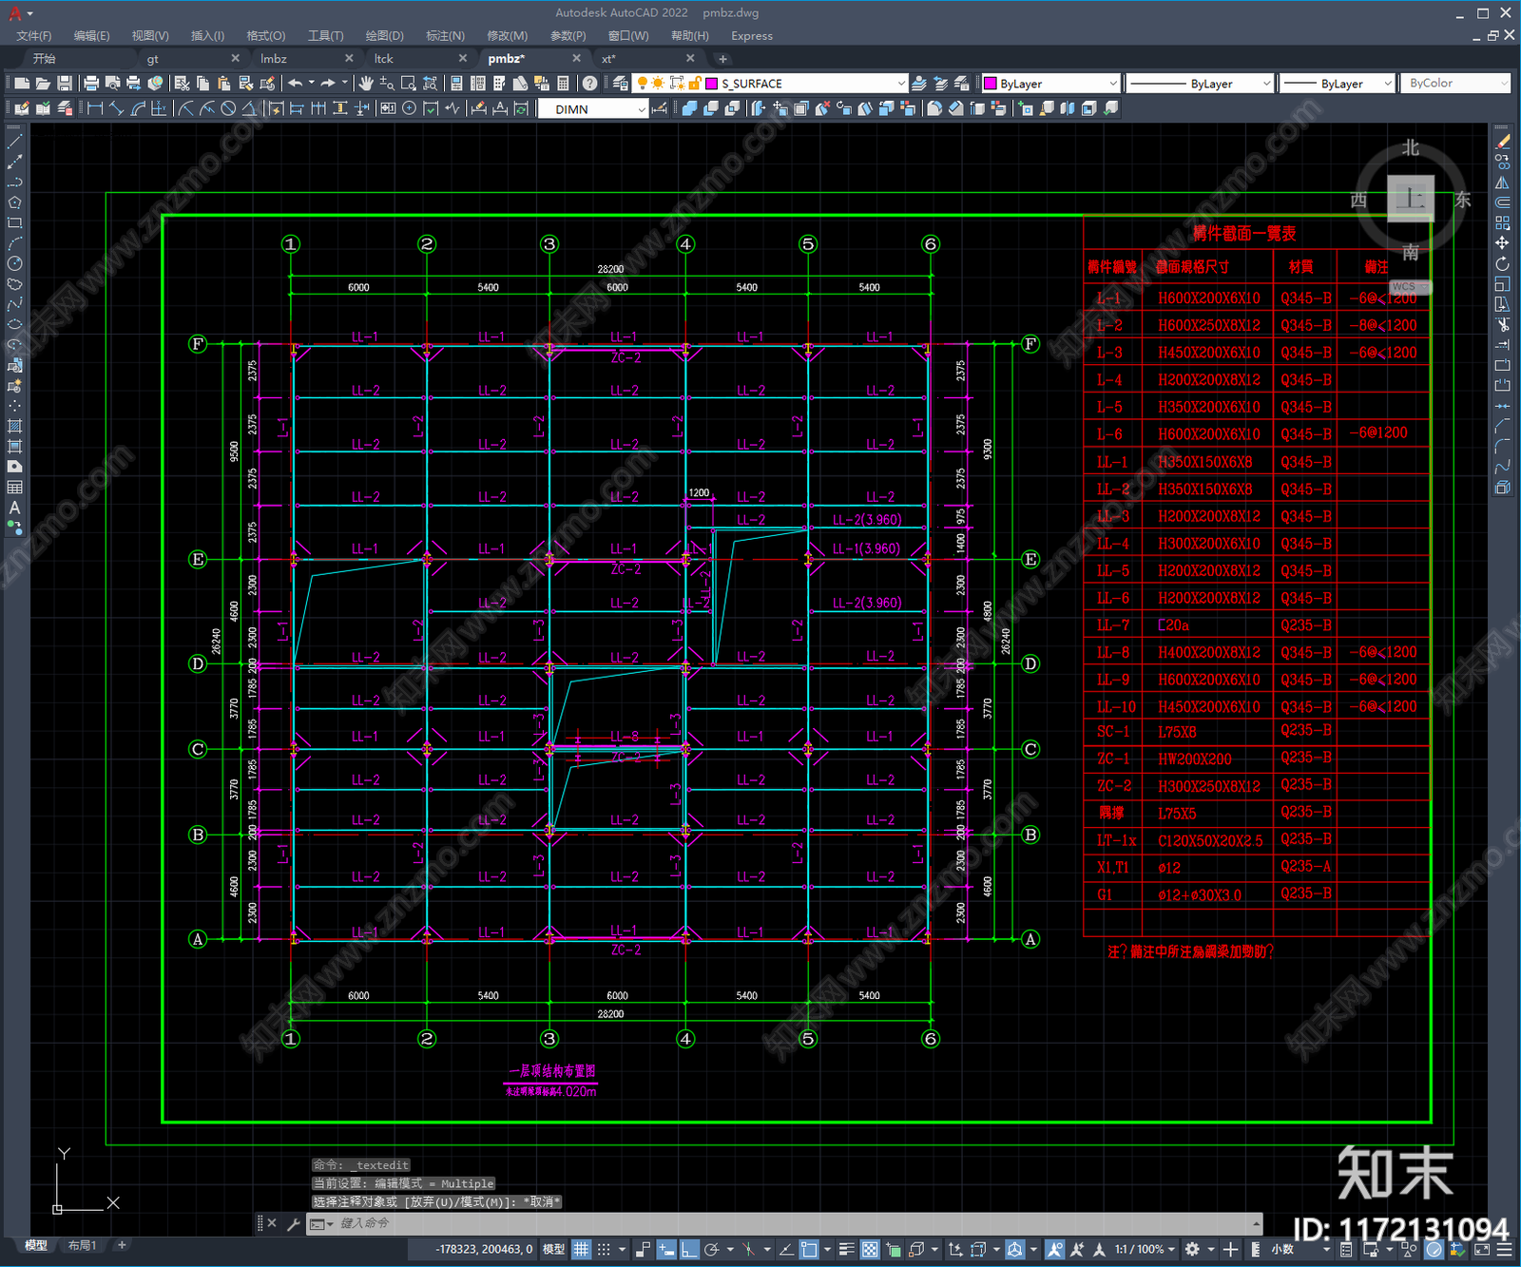Click the New drawing icon
Image resolution: width=1521 pixels, height=1267 pixels.
tap(22, 84)
